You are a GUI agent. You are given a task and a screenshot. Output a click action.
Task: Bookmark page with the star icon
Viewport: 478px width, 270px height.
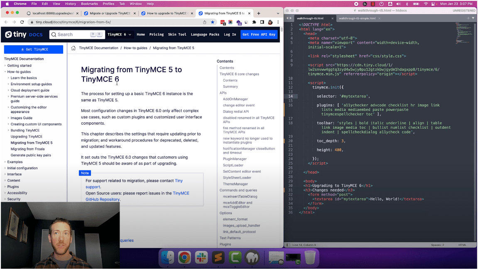213,22
